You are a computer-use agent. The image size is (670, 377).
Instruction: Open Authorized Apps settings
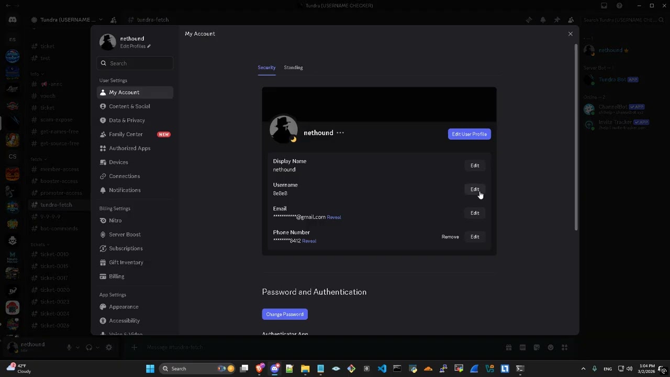click(x=135, y=148)
